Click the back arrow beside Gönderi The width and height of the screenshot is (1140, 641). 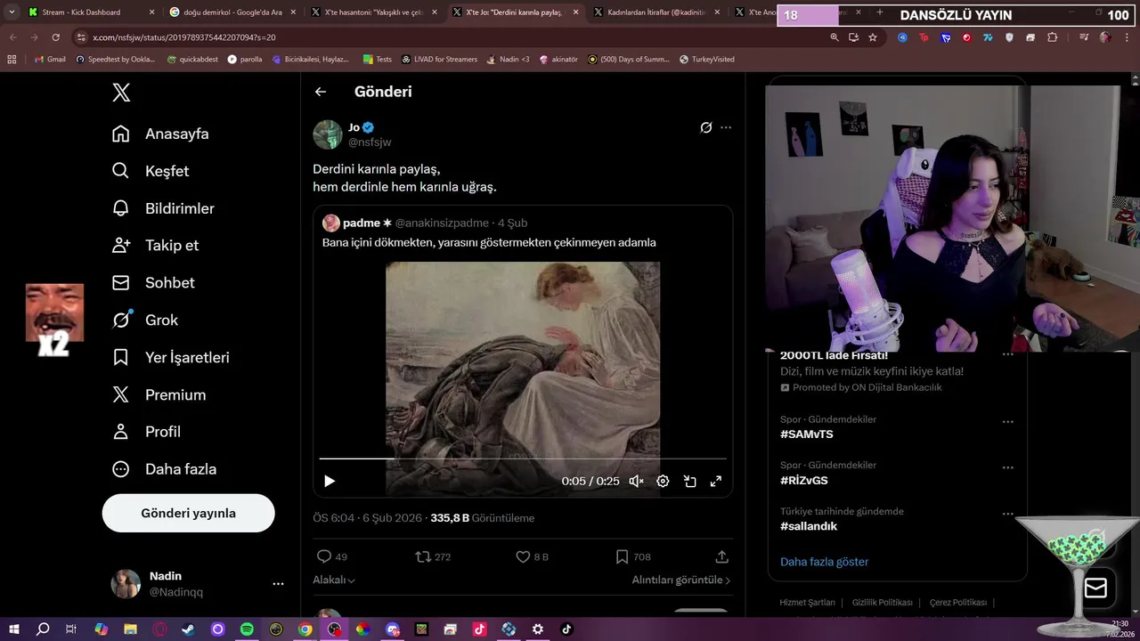321,92
